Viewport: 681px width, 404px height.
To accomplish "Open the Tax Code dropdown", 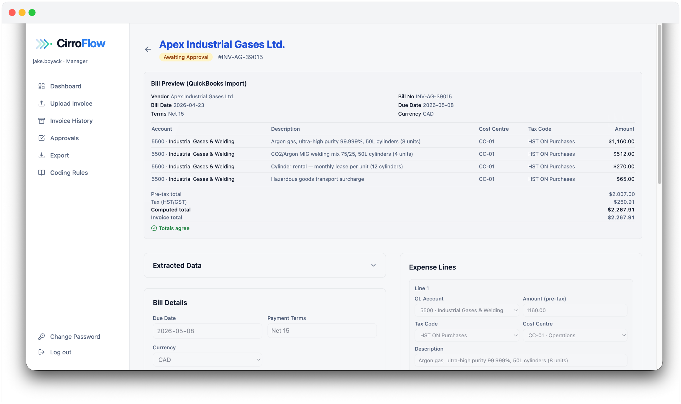I will coord(466,335).
